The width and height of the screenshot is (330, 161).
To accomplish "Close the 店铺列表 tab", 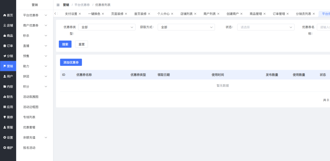I will click(195, 13).
